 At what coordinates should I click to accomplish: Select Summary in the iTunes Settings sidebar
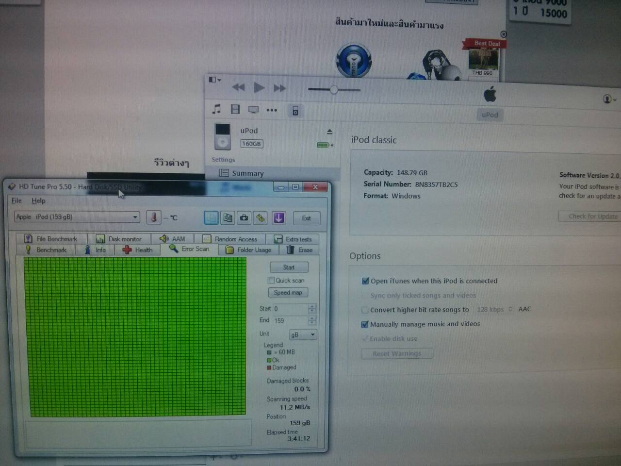point(272,173)
